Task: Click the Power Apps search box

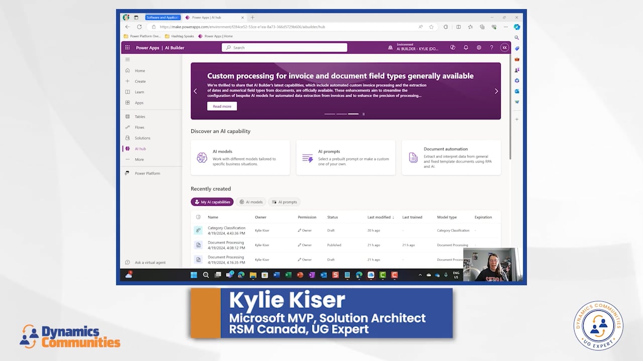Action: click(284, 48)
